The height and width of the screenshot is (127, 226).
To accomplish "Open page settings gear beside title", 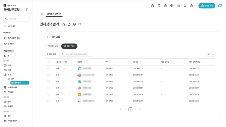I will point(74,24).
